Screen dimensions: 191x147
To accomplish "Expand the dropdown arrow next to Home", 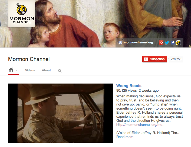I will coord(17,71).
